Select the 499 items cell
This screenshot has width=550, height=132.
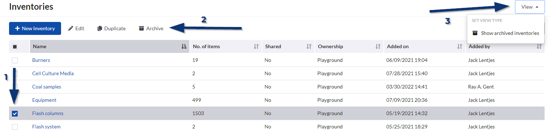[197, 100]
